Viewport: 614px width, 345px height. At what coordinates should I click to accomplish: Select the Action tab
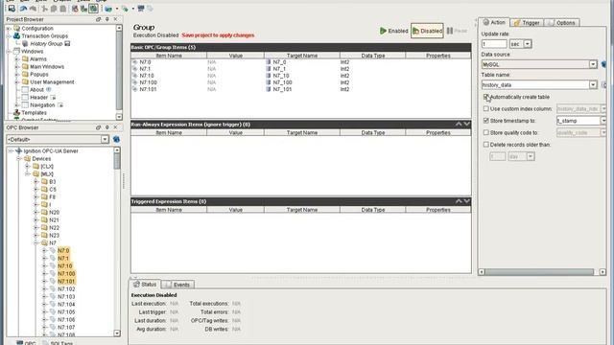pyautogui.click(x=494, y=22)
